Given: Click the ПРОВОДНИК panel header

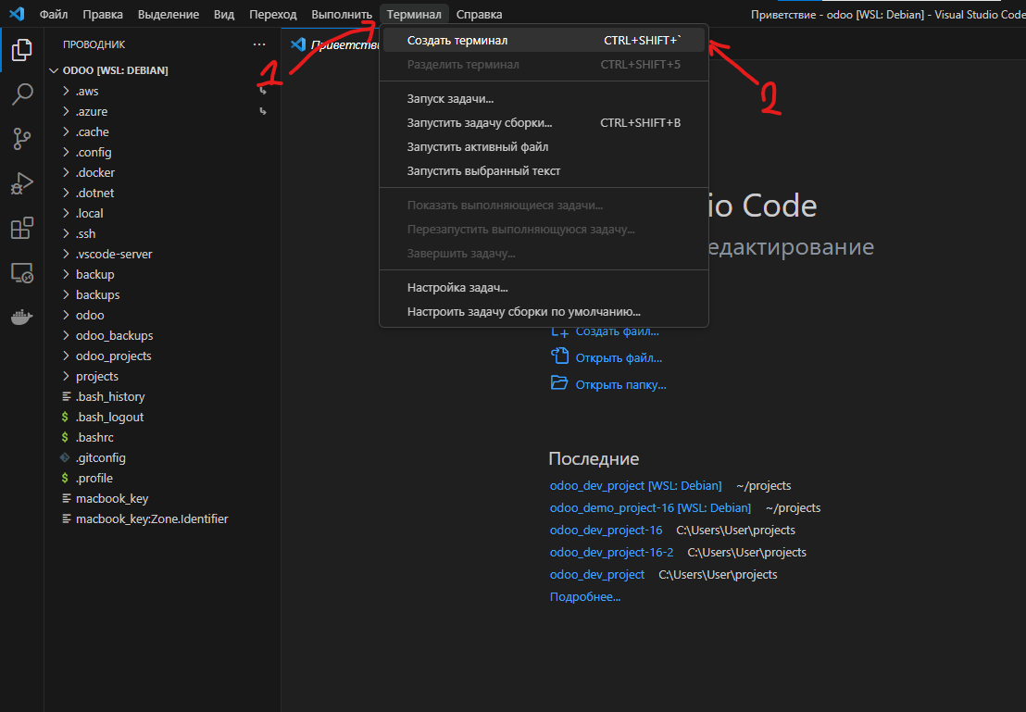Looking at the screenshot, I should (x=94, y=44).
